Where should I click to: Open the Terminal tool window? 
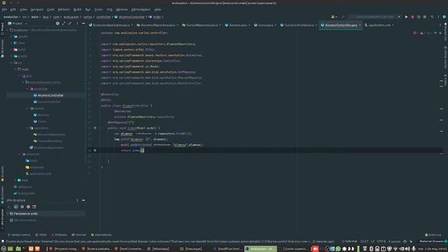pos(78,235)
